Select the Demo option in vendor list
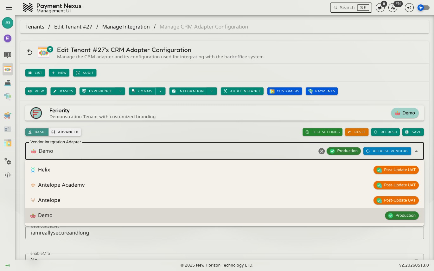This screenshot has width=434, height=271. click(225, 216)
